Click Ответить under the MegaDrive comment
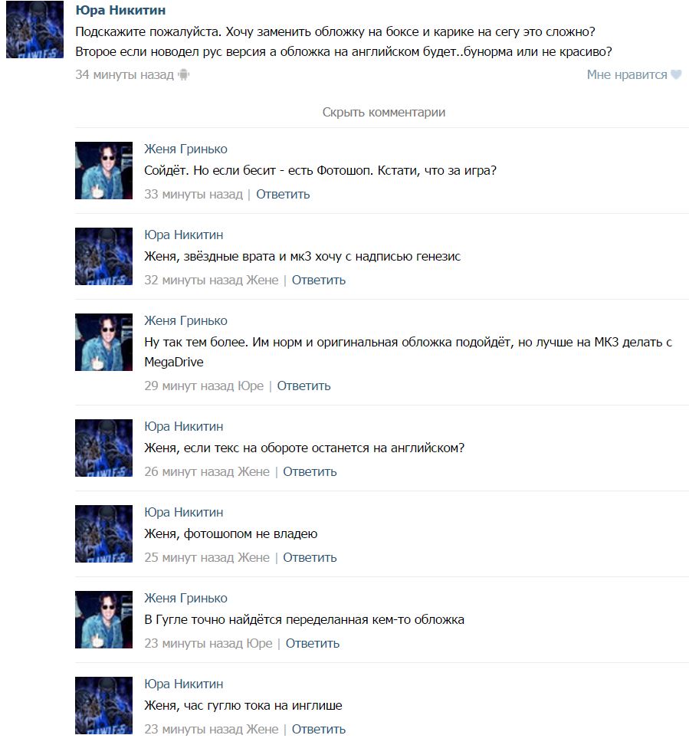 303,386
